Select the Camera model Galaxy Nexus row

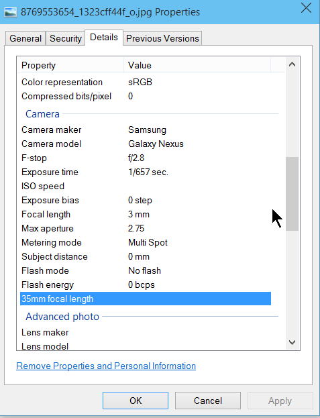[146, 144]
